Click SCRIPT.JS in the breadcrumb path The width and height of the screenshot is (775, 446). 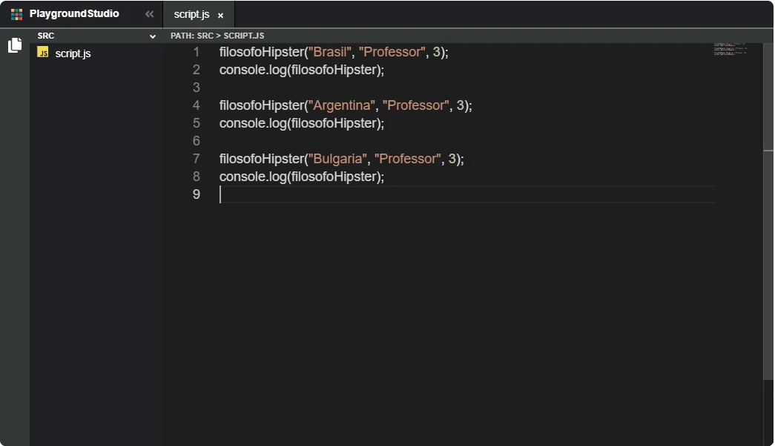coord(244,36)
